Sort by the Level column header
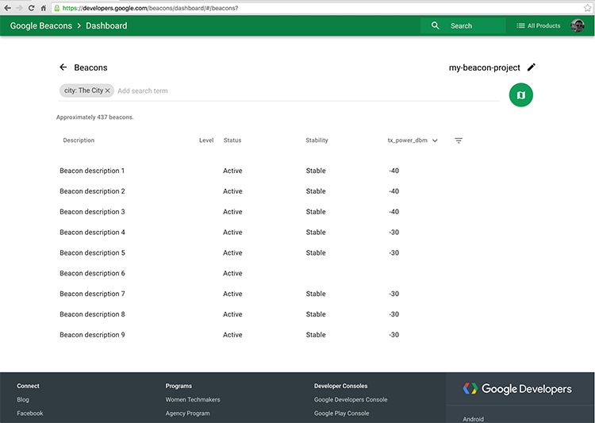Image resolution: width=595 pixels, height=423 pixels. pyautogui.click(x=206, y=140)
